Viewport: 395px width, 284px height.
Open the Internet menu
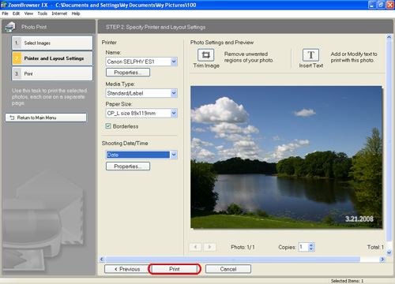point(59,13)
